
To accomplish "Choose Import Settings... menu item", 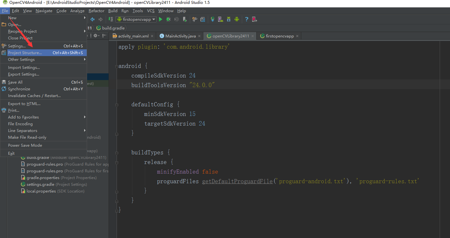I will pyautogui.click(x=43, y=68).
